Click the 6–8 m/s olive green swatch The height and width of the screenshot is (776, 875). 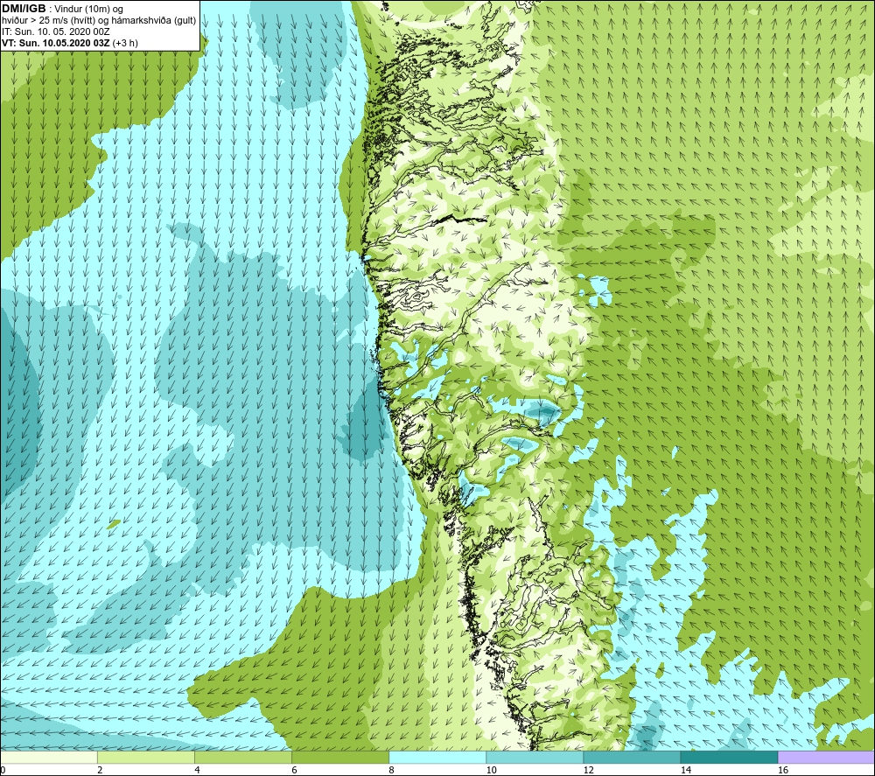(x=340, y=757)
